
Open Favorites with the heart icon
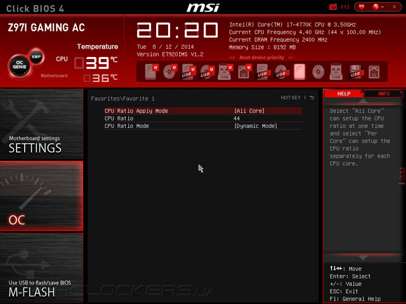(362, 7)
